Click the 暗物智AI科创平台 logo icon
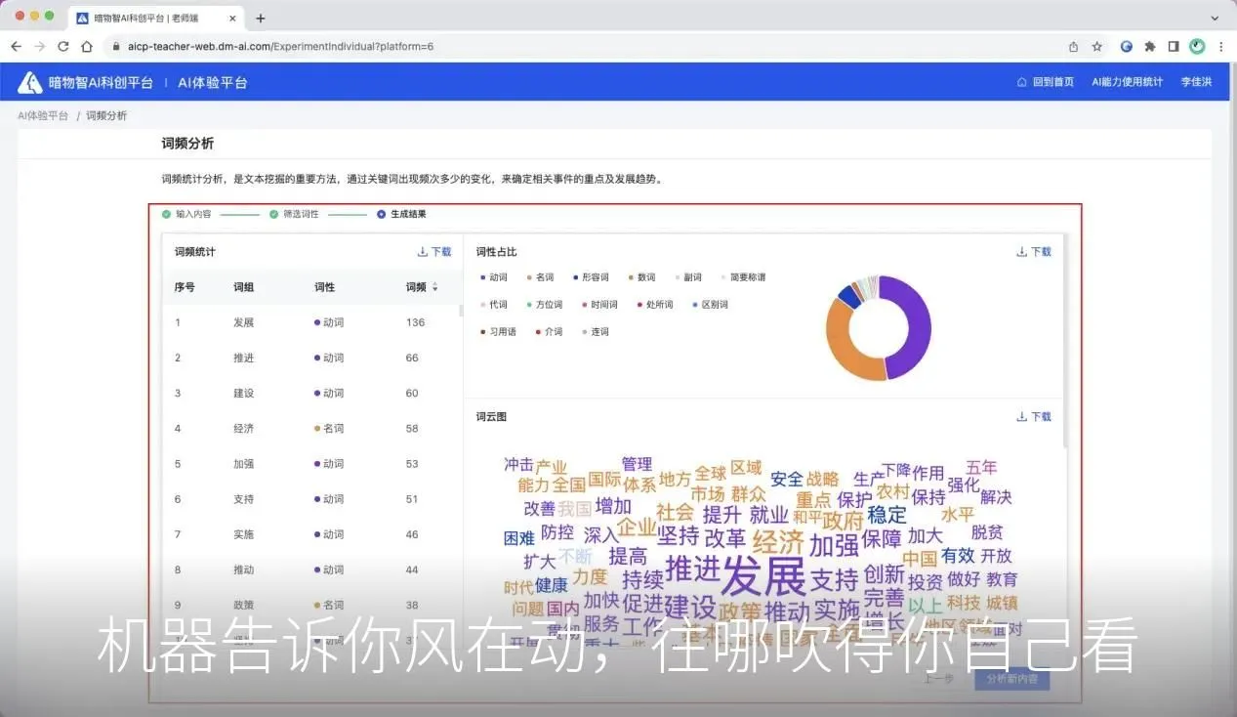Image resolution: width=1237 pixels, height=717 pixels. pyautogui.click(x=29, y=82)
